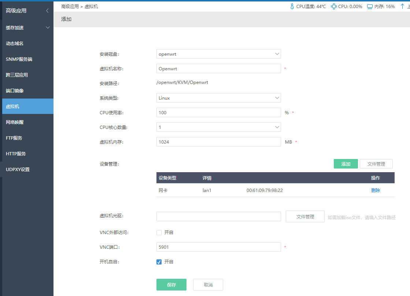Open HTTP服务 in the sidebar

coord(28,153)
